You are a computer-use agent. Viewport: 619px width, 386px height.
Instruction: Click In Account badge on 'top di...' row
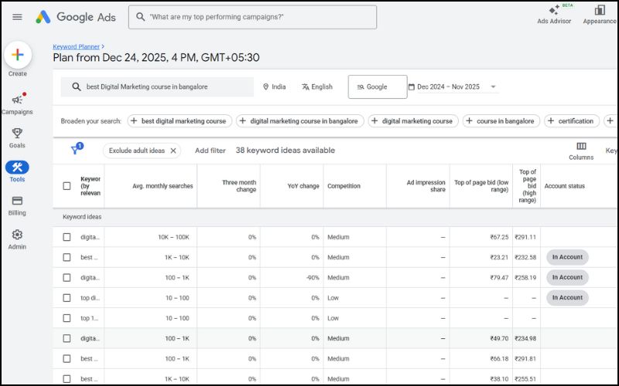(x=567, y=298)
